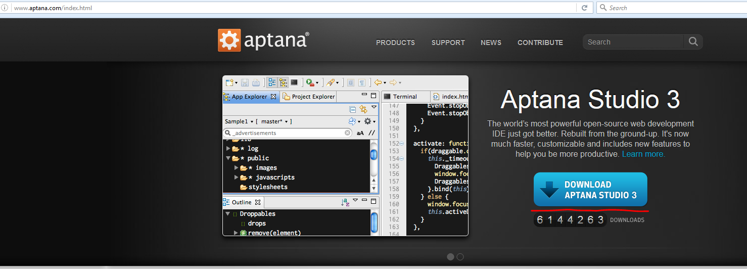This screenshot has height=269, width=747.
Task: Toggle the regex // filter option
Action: [x=371, y=133]
